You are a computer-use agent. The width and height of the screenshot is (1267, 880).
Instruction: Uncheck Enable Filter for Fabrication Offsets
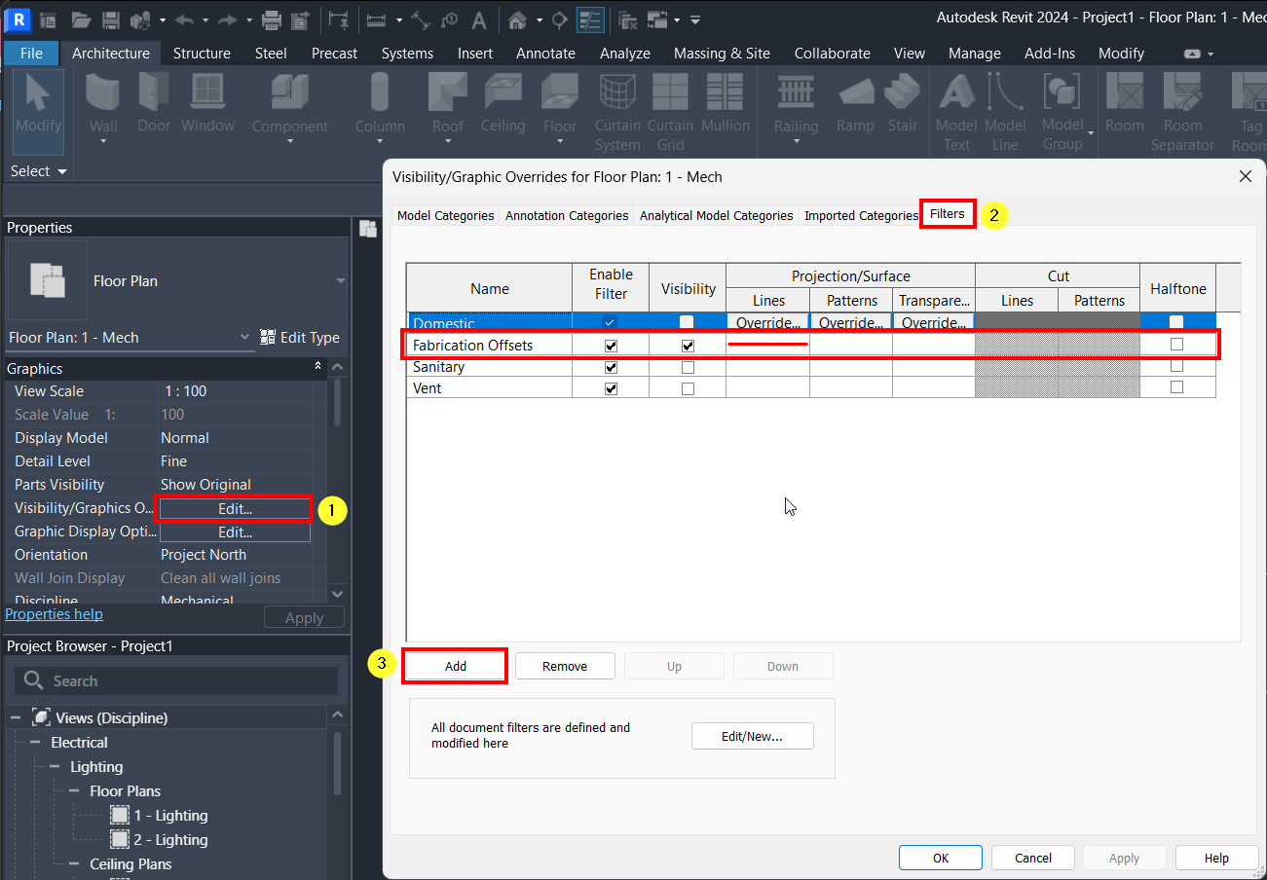[x=610, y=345]
